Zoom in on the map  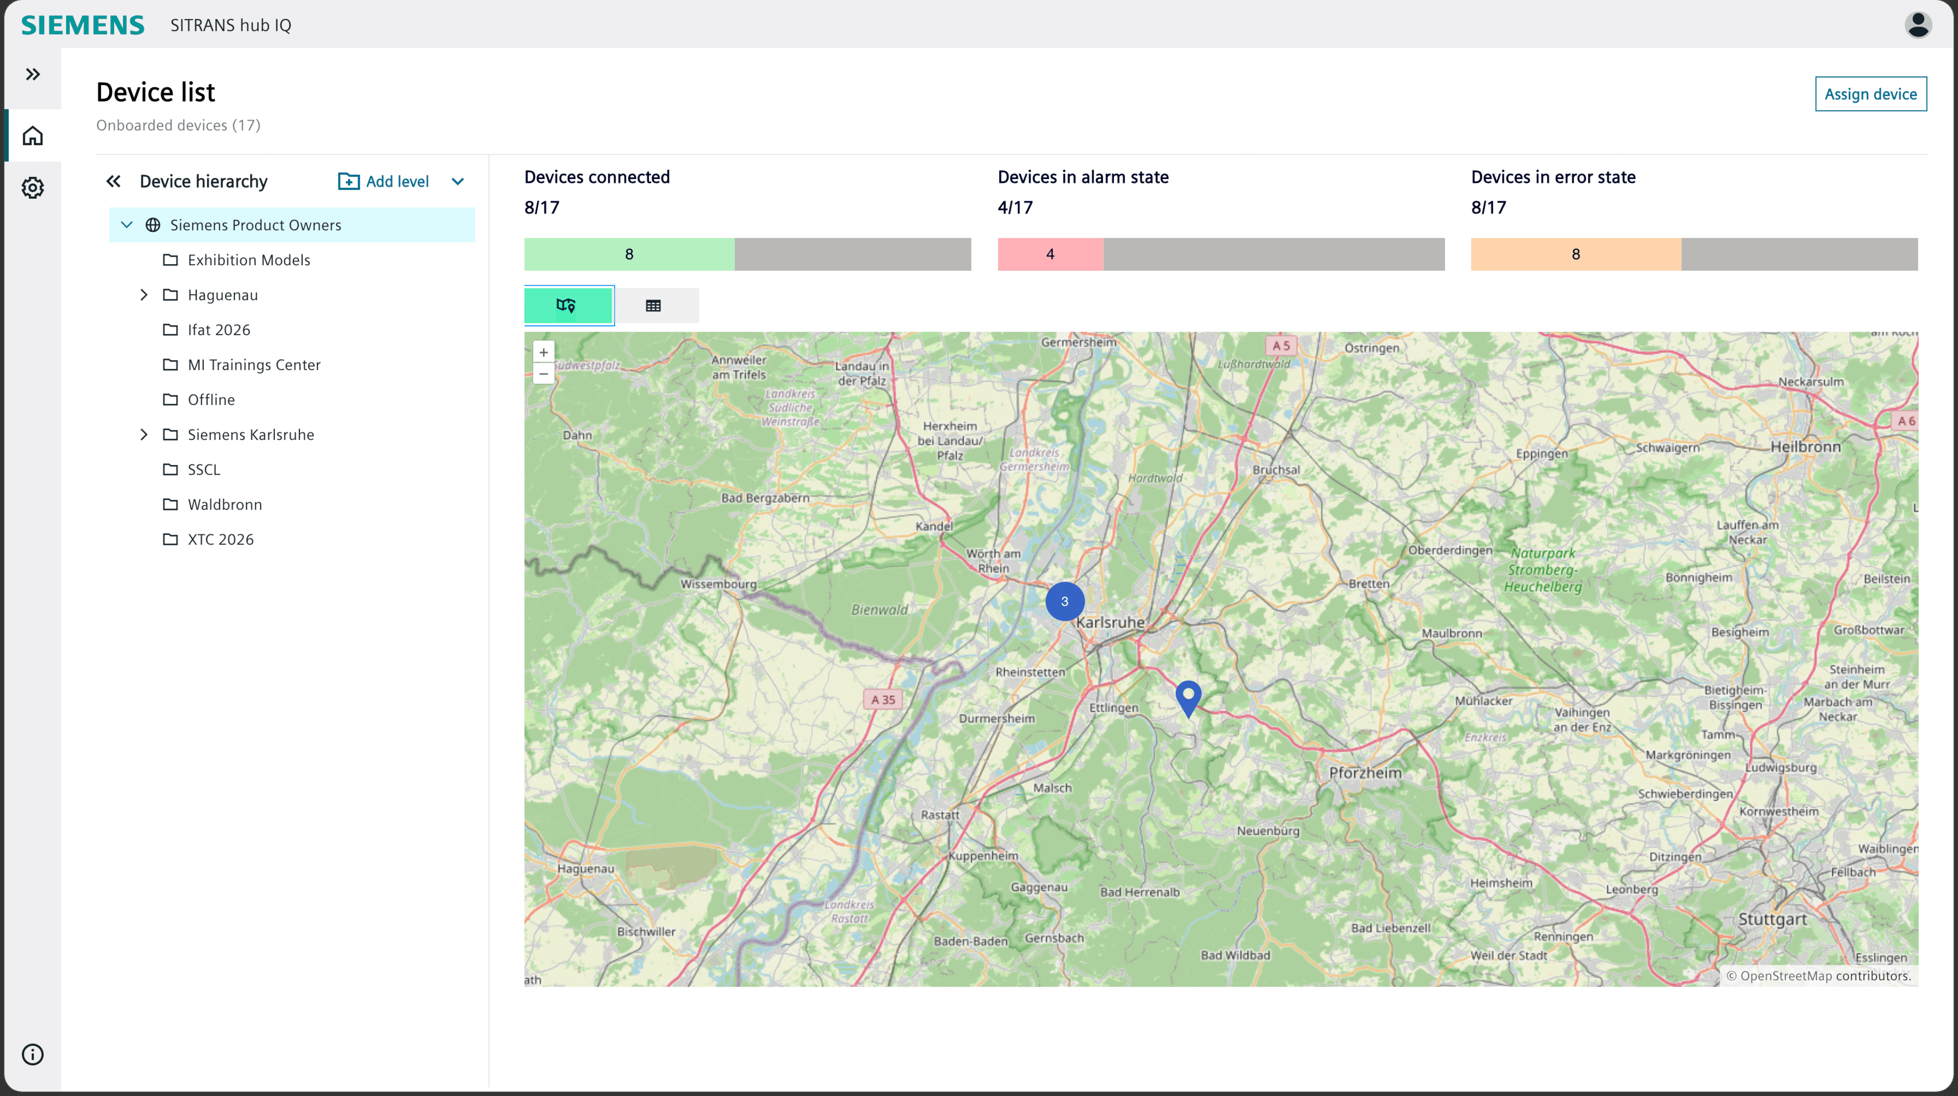(543, 352)
